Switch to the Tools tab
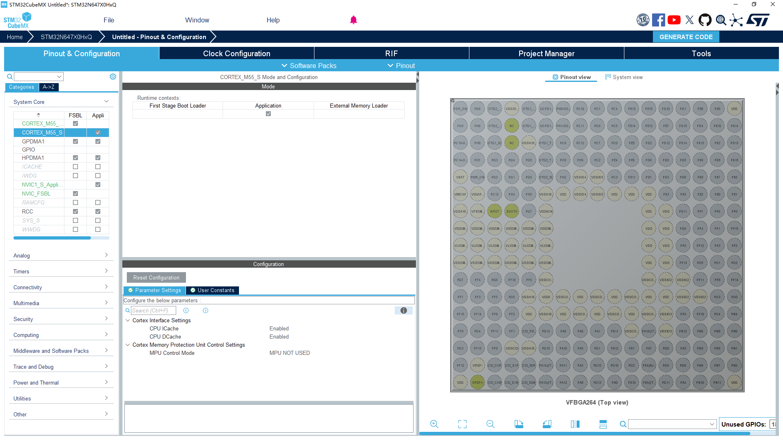The image size is (783, 440). (x=701, y=53)
